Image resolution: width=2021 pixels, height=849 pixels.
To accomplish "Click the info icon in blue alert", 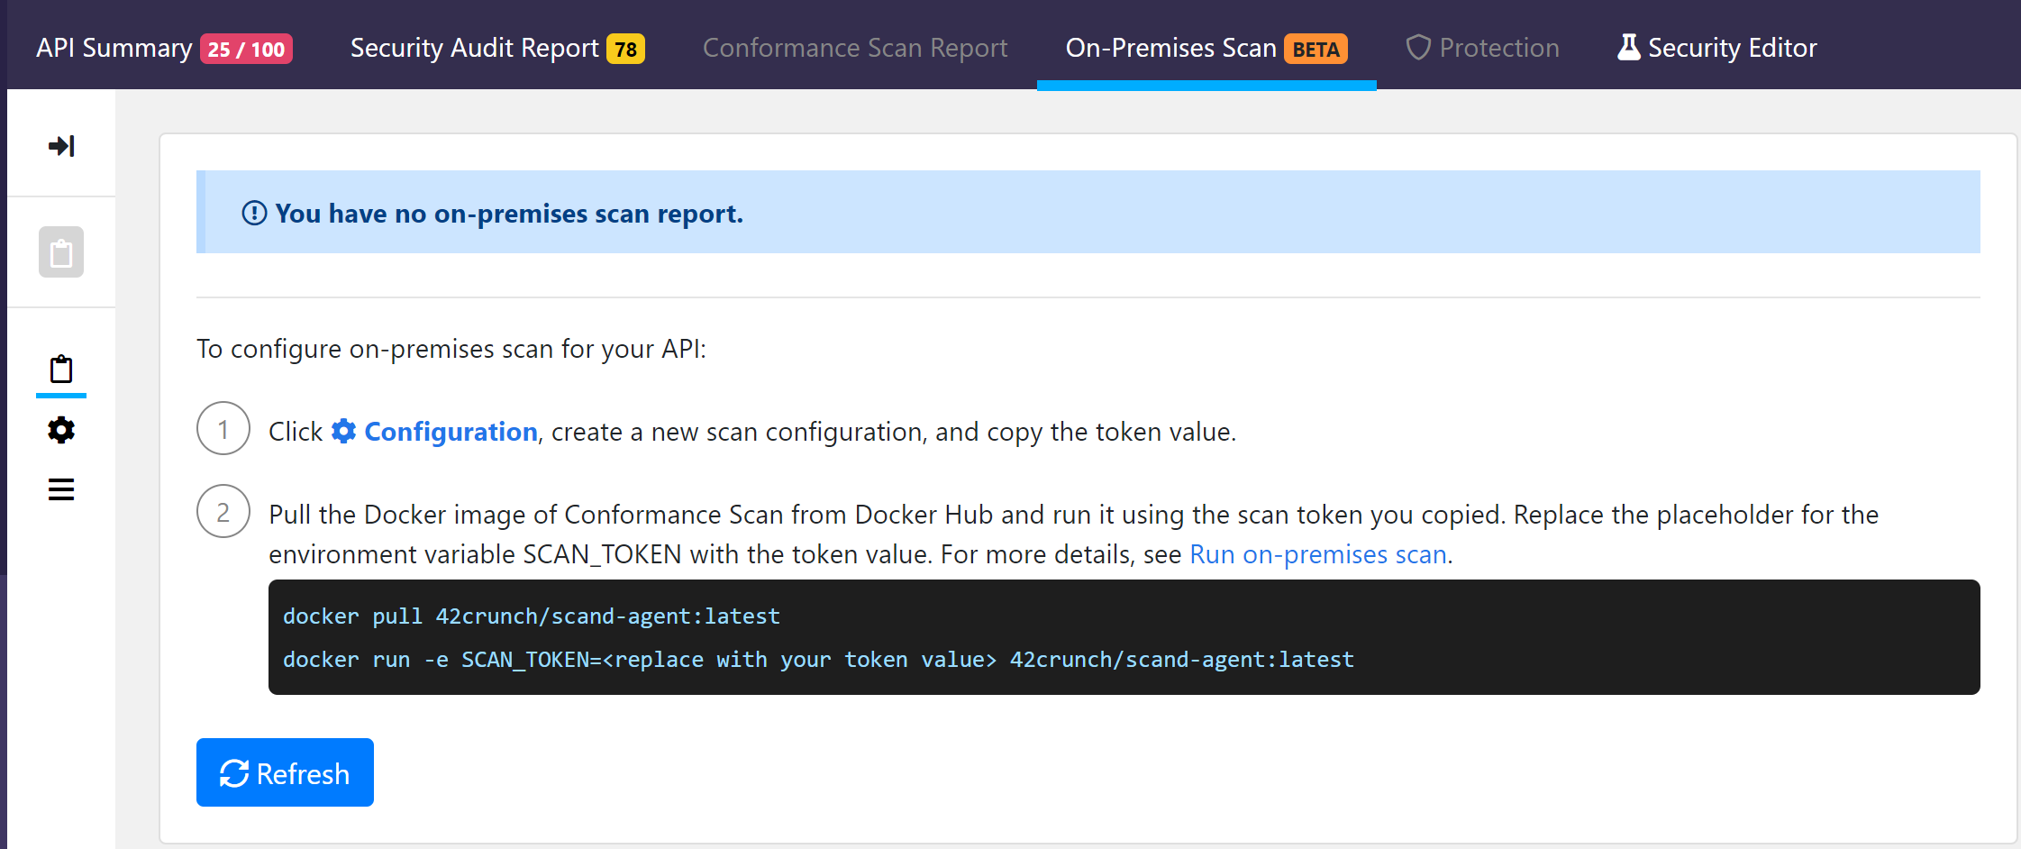I will 254,213.
